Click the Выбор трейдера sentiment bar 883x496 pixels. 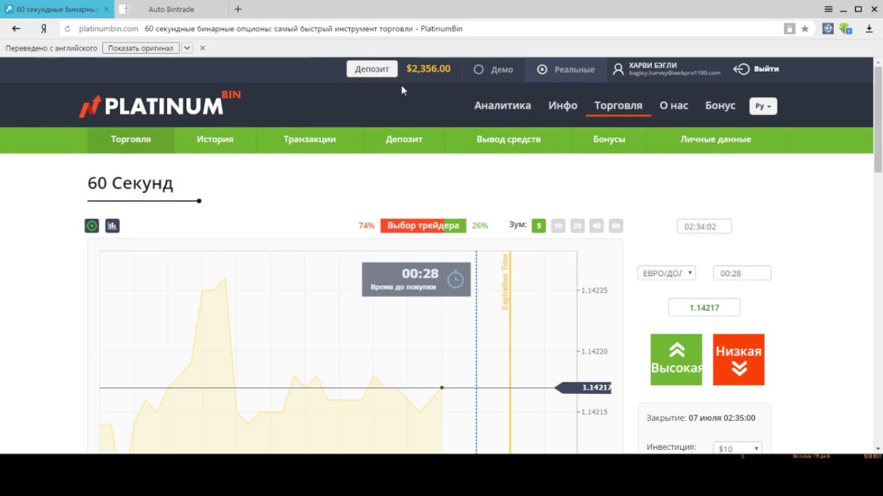coord(423,225)
